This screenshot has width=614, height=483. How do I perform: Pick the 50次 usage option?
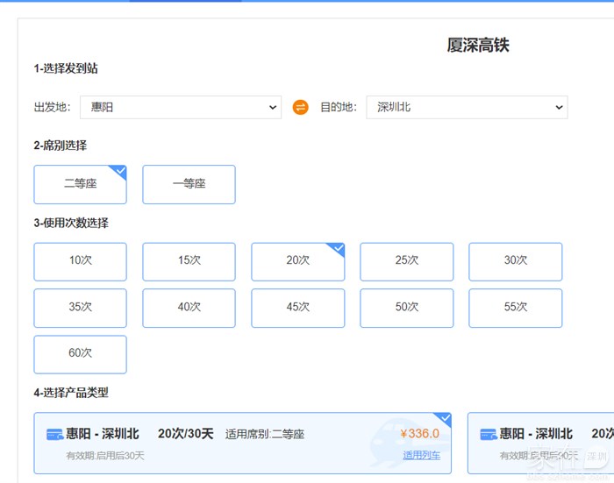click(406, 308)
